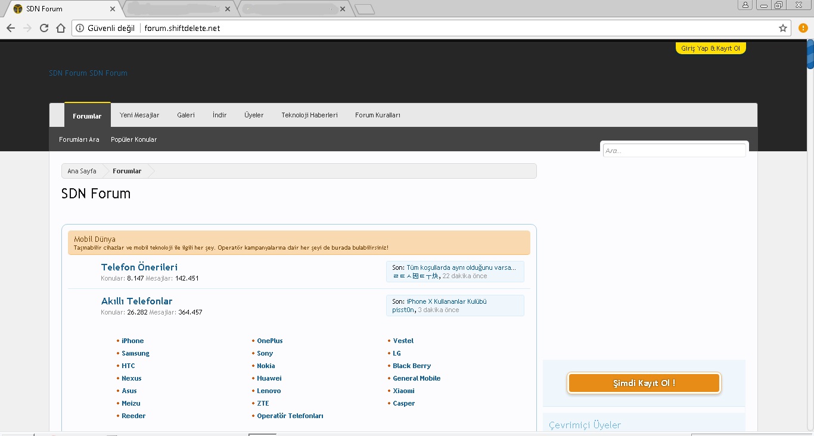Open Akıllı Telefonlar forum
The image size is (814, 436).
pos(137,301)
